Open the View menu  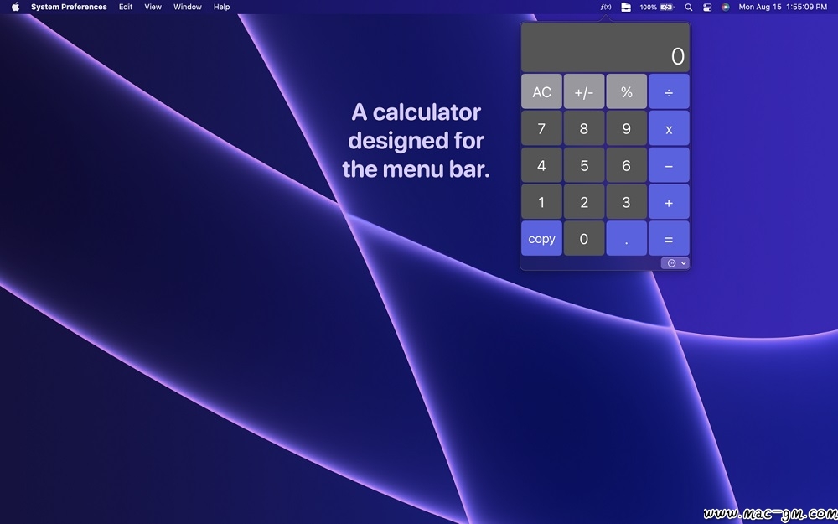pyautogui.click(x=153, y=7)
